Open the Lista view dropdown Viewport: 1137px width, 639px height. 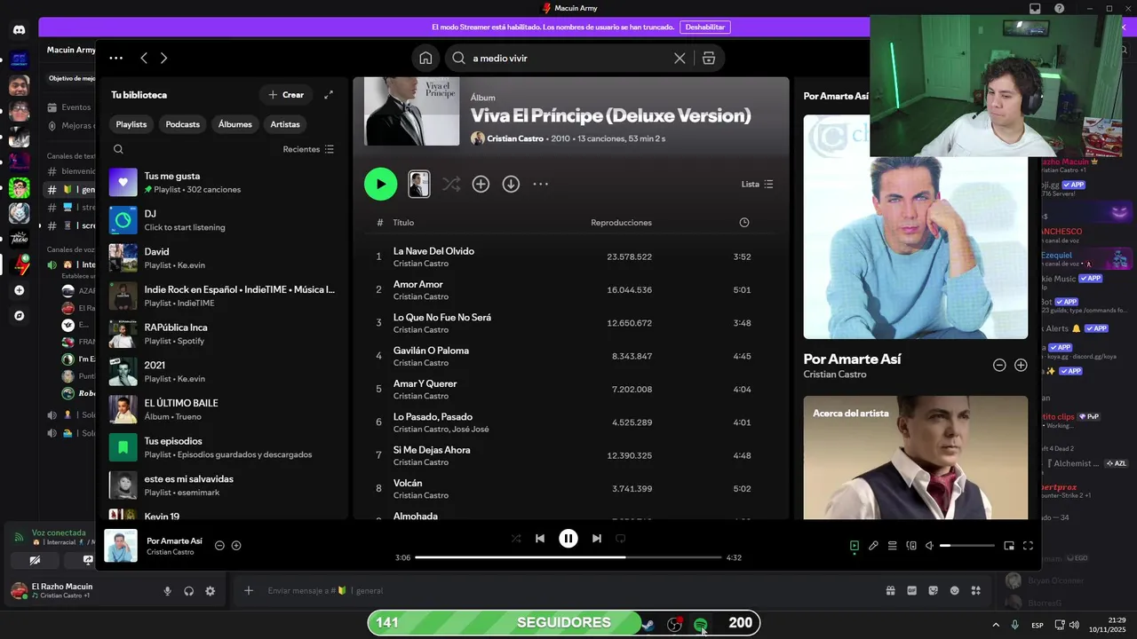point(757,184)
